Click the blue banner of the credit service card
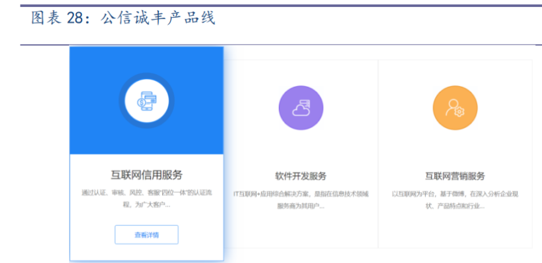This screenshot has height=263, width=542. click(147, 101)
